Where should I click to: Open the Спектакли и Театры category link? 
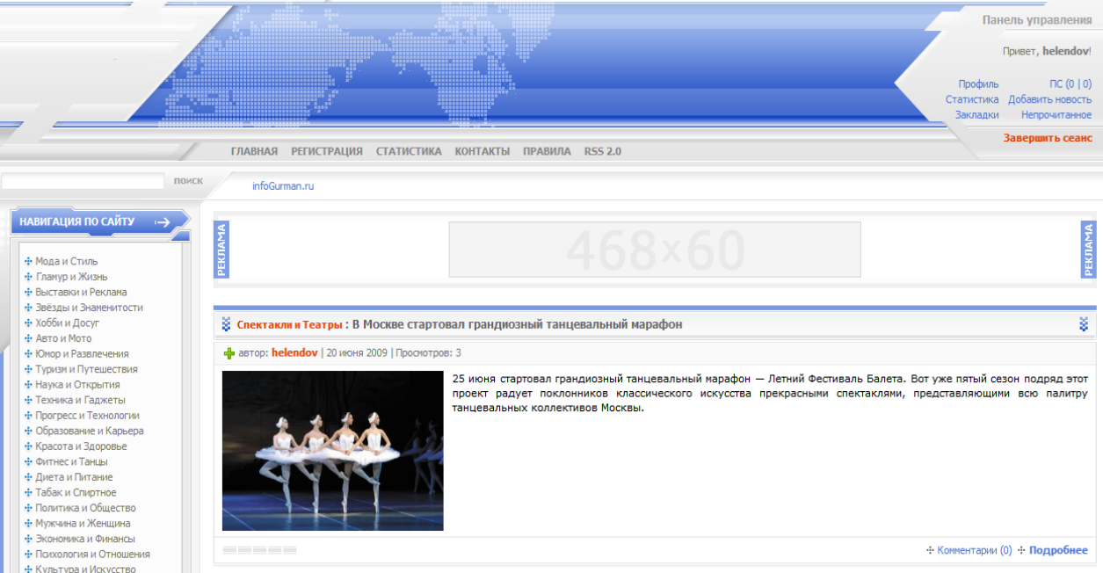click(x=289, y=324)
